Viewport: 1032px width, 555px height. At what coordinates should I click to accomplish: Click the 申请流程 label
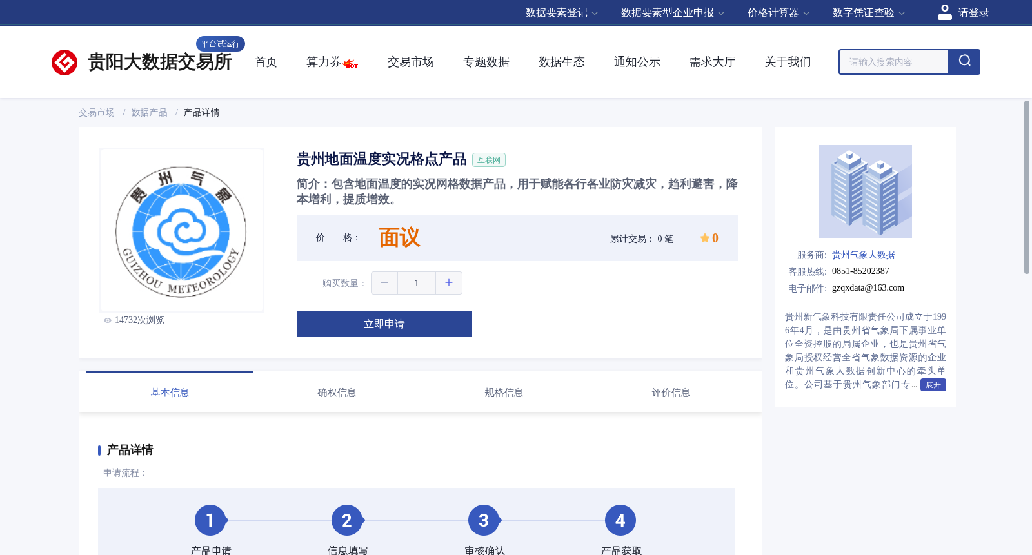point(125,473)
